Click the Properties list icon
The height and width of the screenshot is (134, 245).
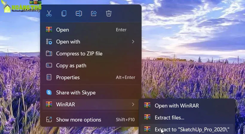click(x=49, y=77)
